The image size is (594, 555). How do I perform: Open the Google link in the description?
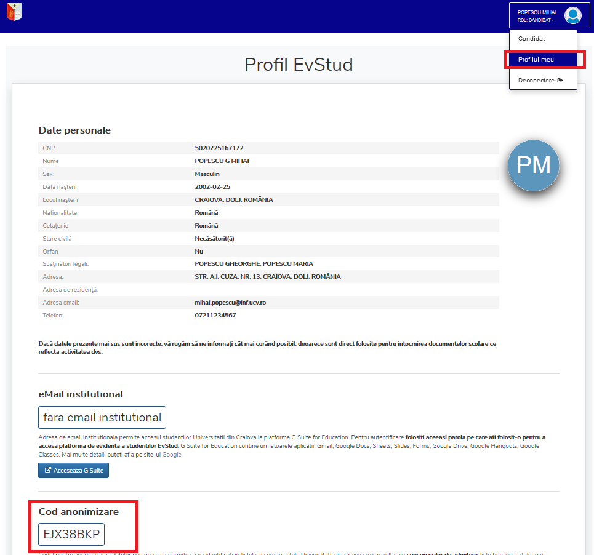click(x=172, y=455)
